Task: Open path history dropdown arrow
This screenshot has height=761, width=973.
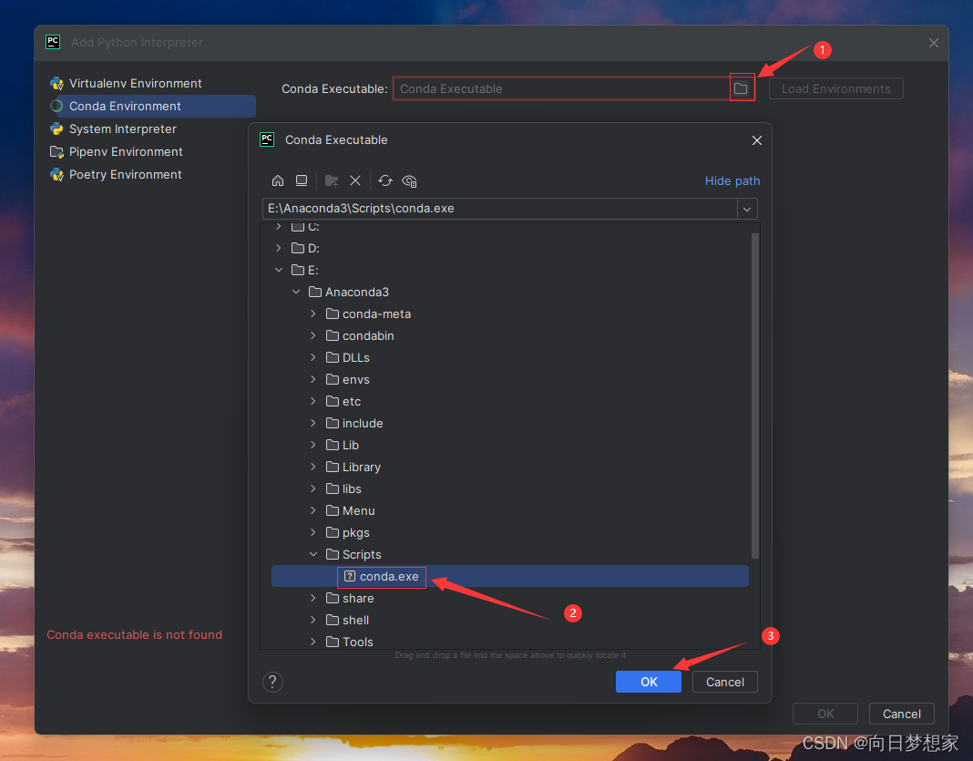Action: (x=747, y=210)
